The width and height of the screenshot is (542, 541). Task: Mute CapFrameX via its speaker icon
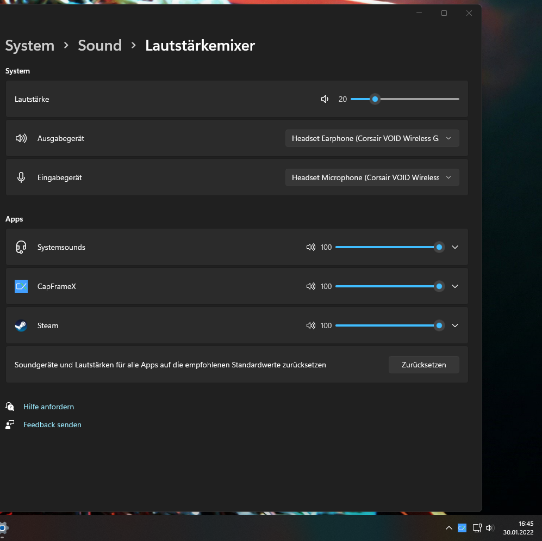[x=310, y=286]
